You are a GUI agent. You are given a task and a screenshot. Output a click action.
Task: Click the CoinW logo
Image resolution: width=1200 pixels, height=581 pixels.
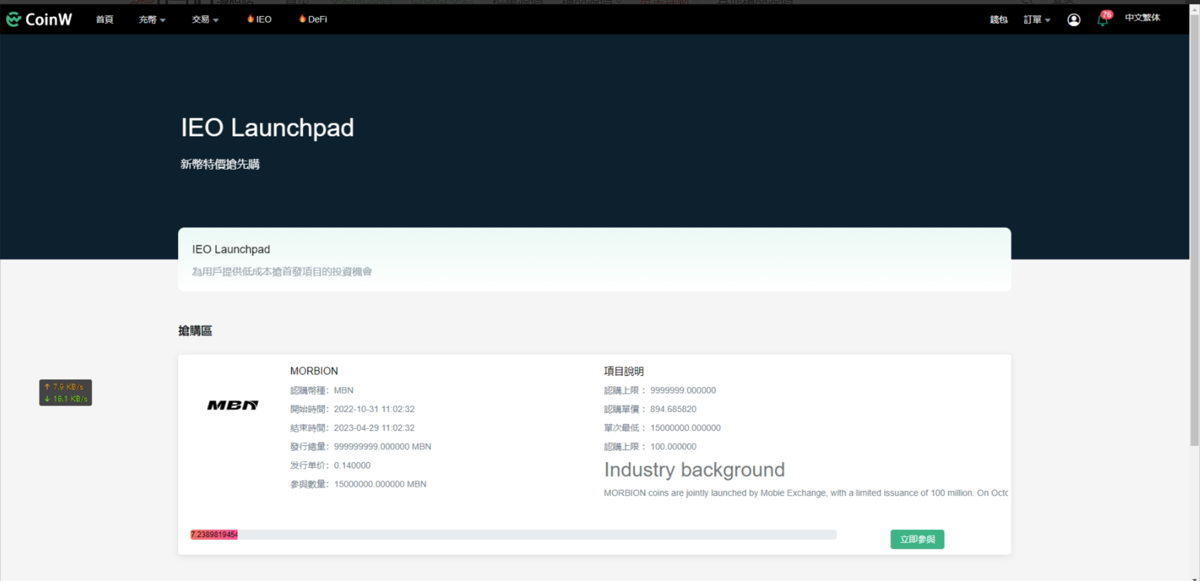tap(39, 19)
